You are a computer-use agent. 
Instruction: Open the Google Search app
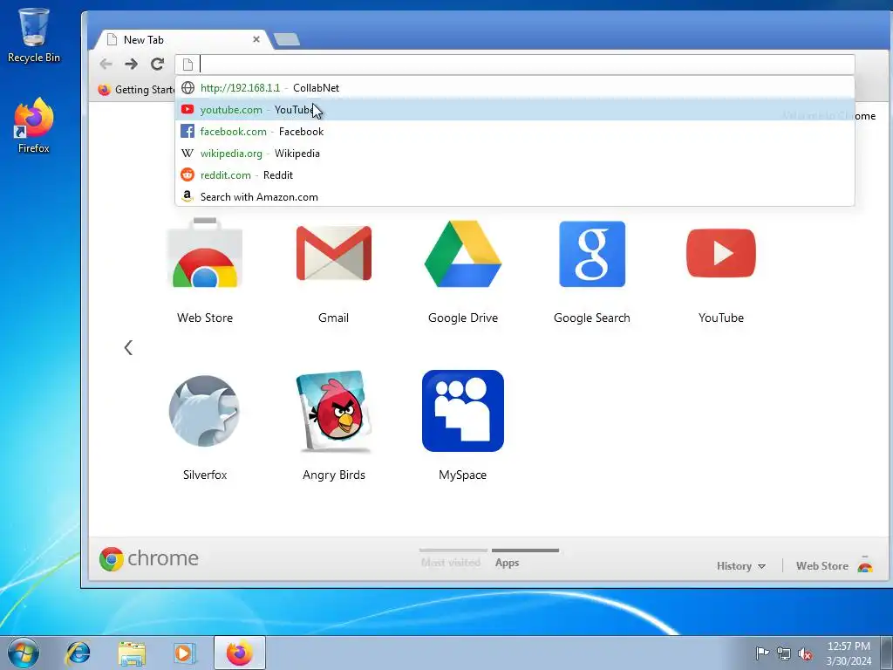592,254
